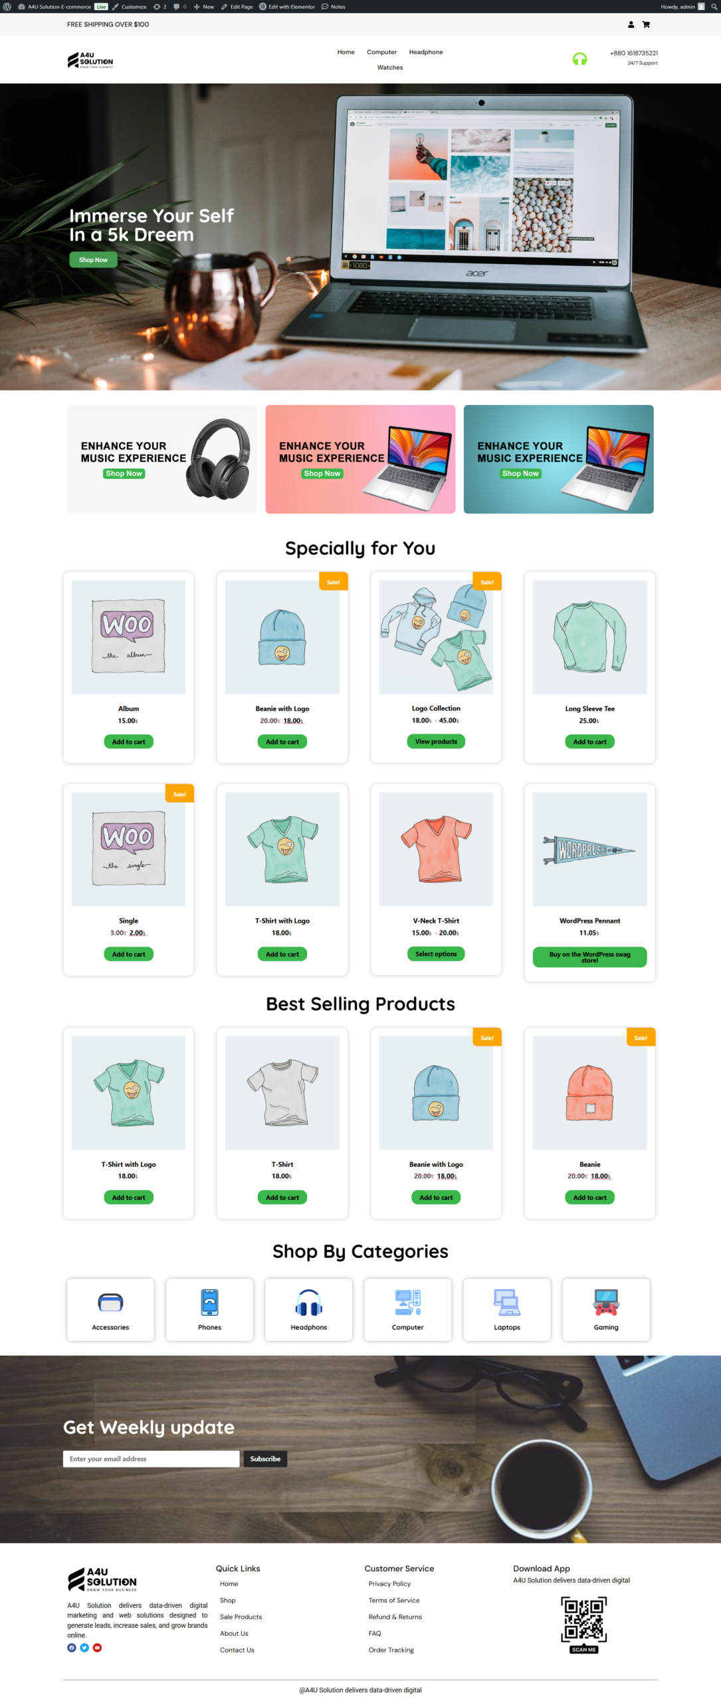Viewport: 721px width, 1703px height.
Task: Open the WordPress logo admin menu
Action: pyautogui.click(x=7, y=7)
